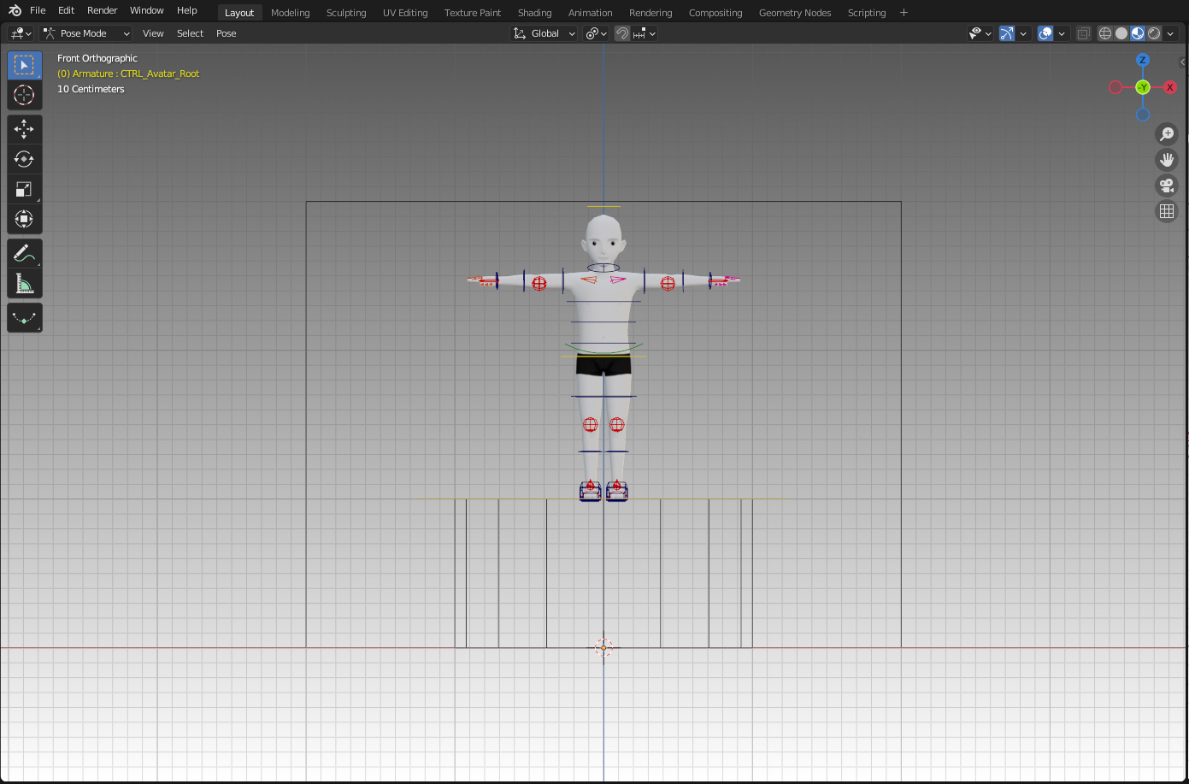The image size is (1189, 784).
Task: Open the sidebar with the edge arrow
Action: coord(1183,62)
